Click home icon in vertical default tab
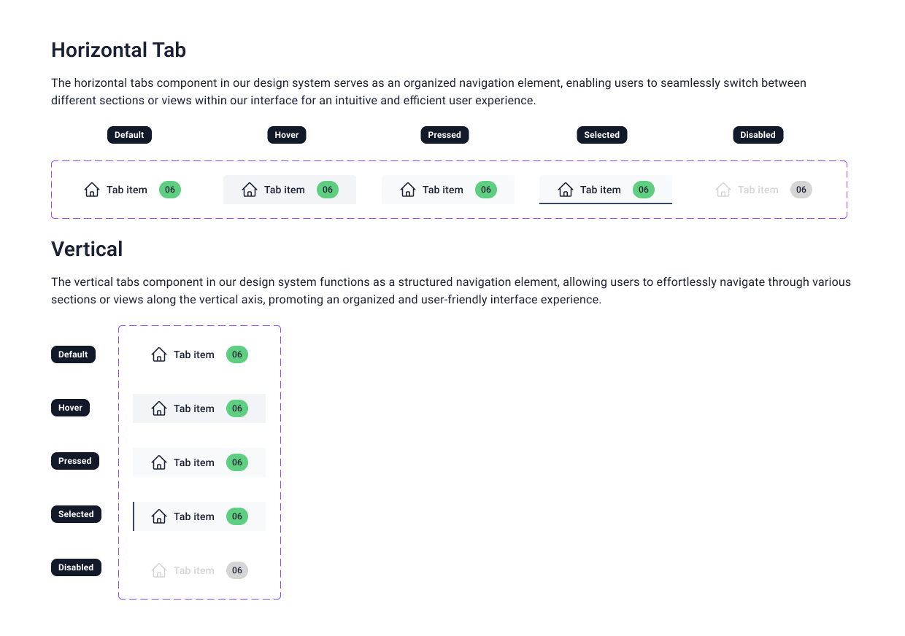 159,354
